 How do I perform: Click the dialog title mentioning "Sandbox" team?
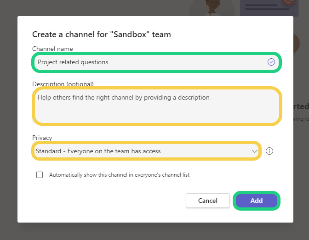tap(102, 34)
